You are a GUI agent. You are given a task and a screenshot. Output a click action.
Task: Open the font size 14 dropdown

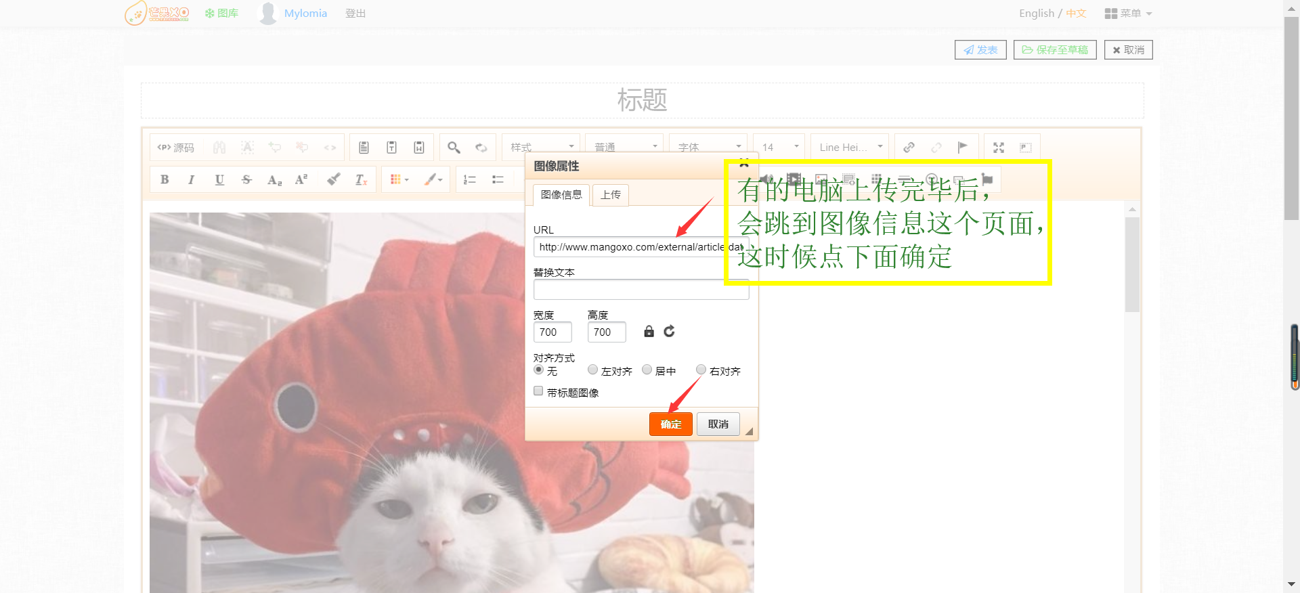(x=779, y=147)
